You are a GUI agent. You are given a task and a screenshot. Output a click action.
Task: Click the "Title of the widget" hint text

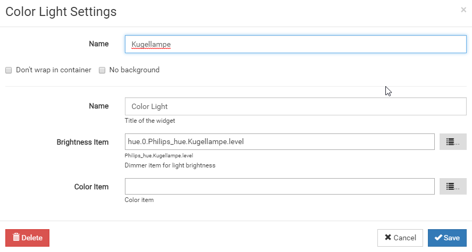click(x=150, y=121)
